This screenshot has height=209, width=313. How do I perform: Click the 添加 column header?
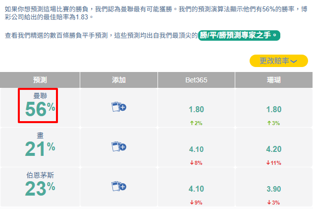(119, 80)
